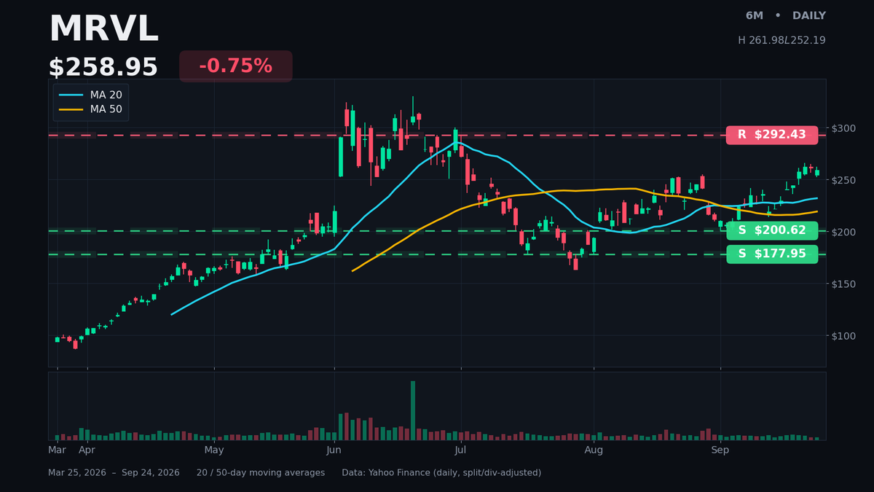Click the S $200.62 support label
874x492 pixels.
(x=772, y=230)
